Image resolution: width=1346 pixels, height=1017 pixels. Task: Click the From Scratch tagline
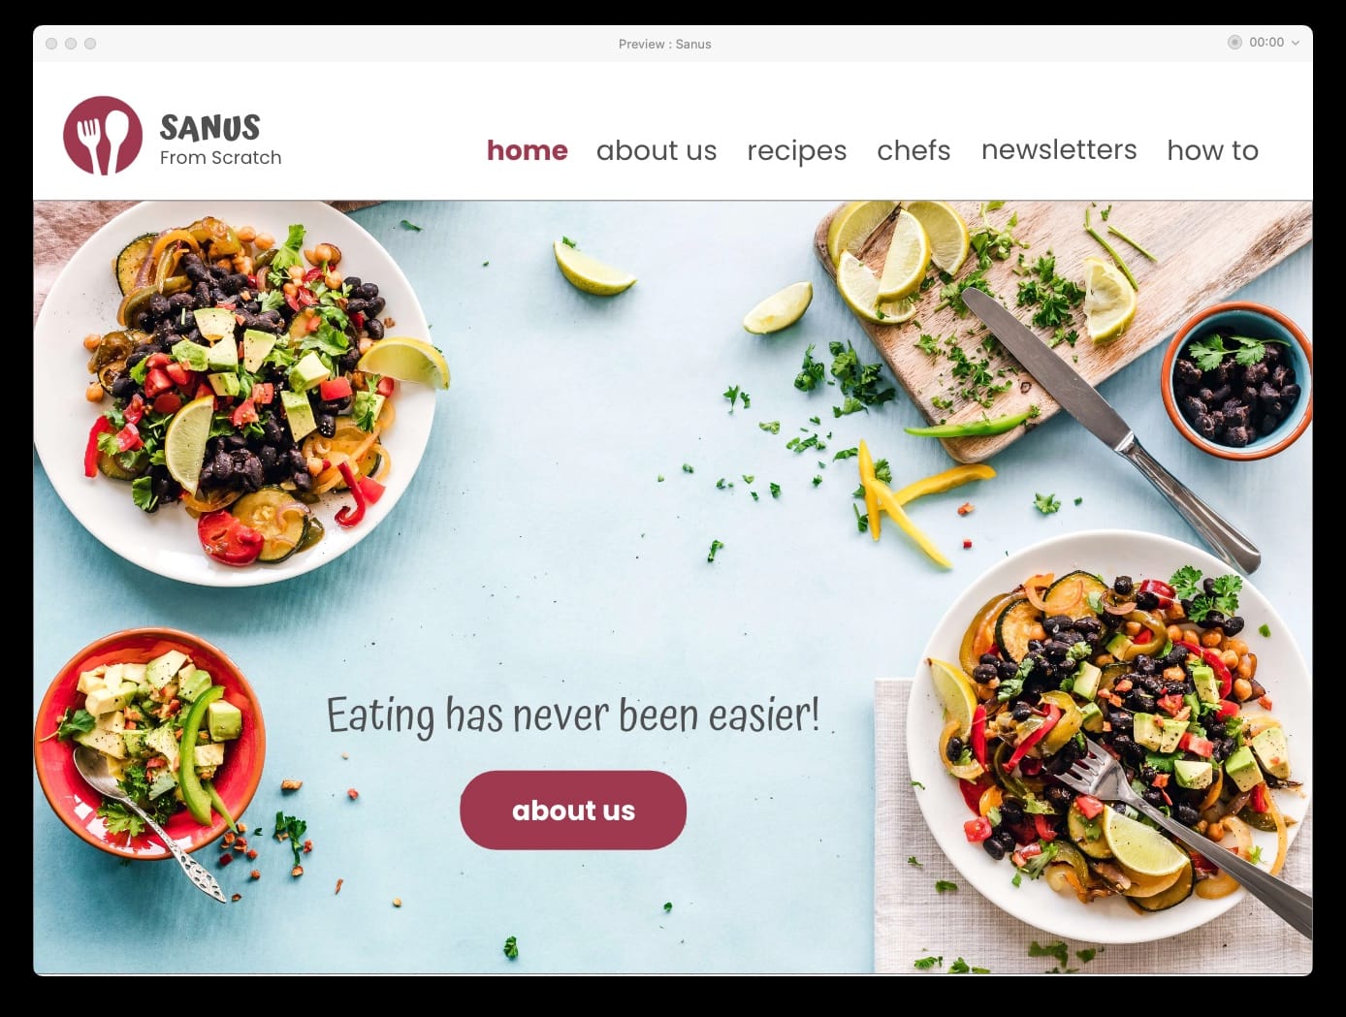click(x=220, y=158)
